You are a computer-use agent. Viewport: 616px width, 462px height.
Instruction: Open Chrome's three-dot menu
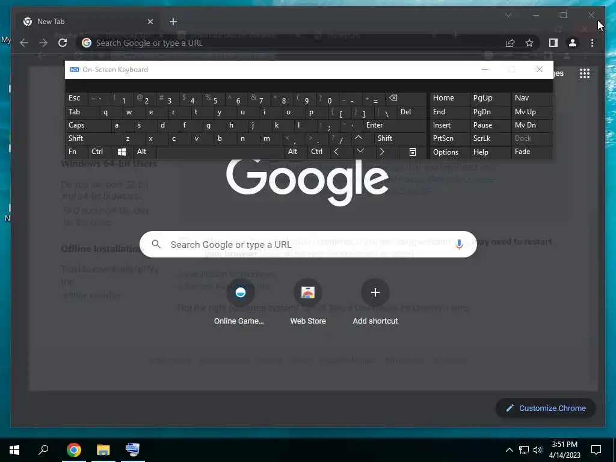(x=592, y=43)
